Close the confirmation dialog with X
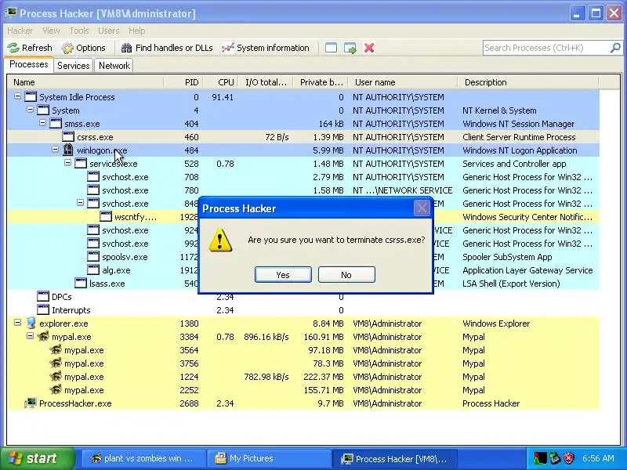Image resolution: width=627 pixels, height=470 pixels. pyautogui.click(x=422, y=208)
